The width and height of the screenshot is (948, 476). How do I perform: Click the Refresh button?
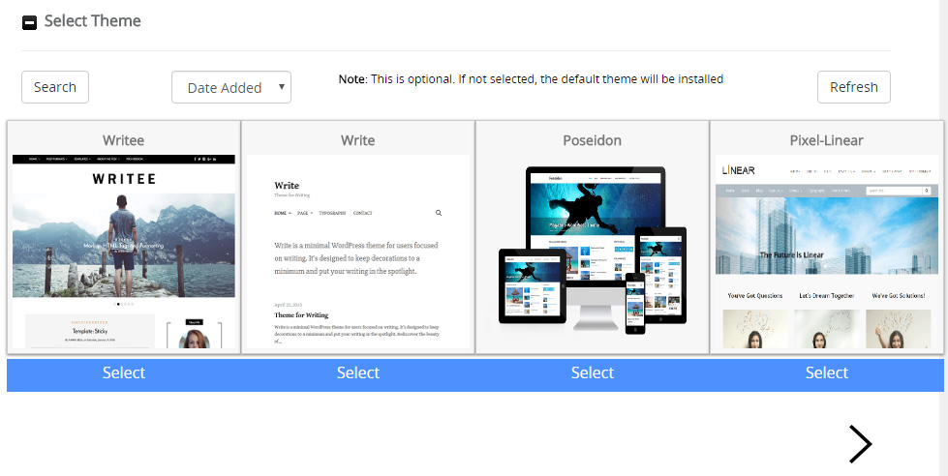click(x=854, y=87)
